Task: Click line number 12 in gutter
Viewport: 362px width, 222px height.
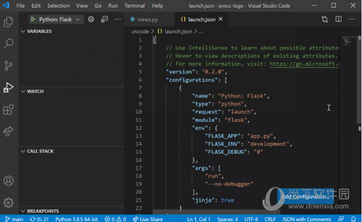Action: pos(139,128)
